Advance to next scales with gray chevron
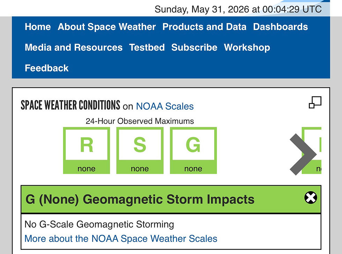Screen dimensions: 342x254 click(303, 154)
